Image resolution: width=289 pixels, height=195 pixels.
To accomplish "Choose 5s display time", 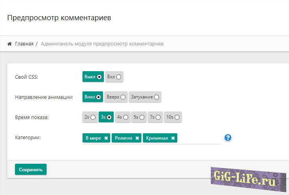I will point(139,117).
